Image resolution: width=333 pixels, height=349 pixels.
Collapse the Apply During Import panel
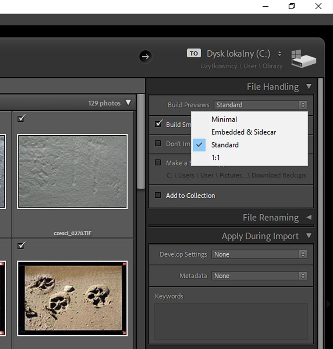[x=309, y=236]
